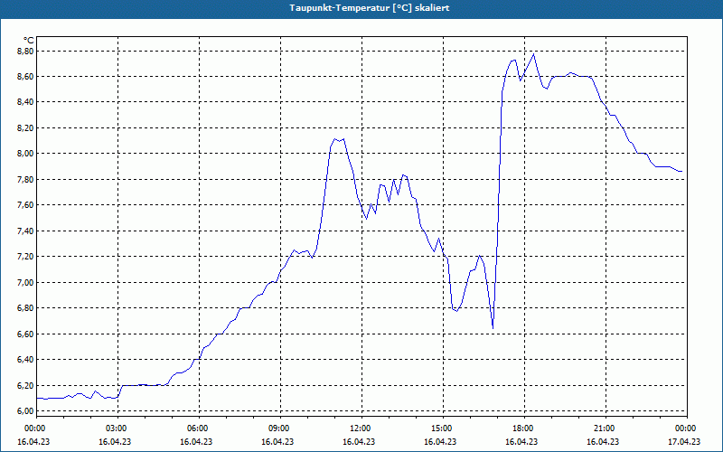Pick the 6,60 y-axis label
This screenshot has height=452, width=723.
tap(25, 334)
